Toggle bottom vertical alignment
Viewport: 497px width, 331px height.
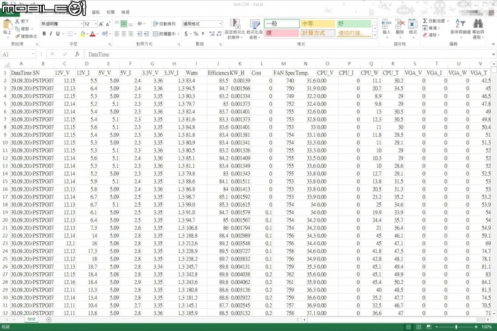tap(130, 23)
